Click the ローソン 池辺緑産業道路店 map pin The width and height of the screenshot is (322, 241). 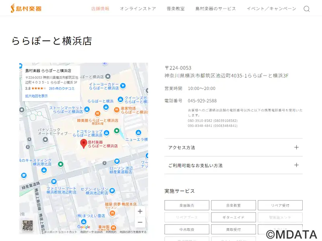coord(117,161)
